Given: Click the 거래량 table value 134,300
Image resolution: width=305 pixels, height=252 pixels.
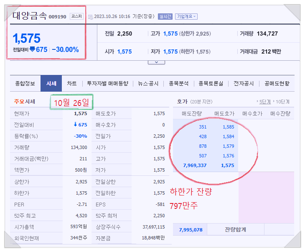Looking at the screenshot, I should point(79,147).
